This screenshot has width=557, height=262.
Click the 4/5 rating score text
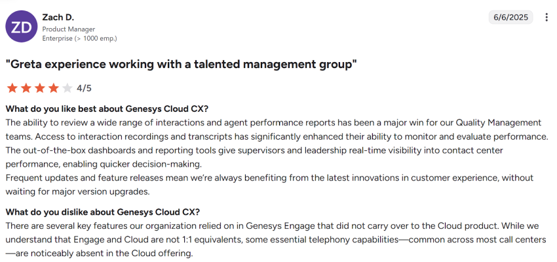[x=84, y=88]
